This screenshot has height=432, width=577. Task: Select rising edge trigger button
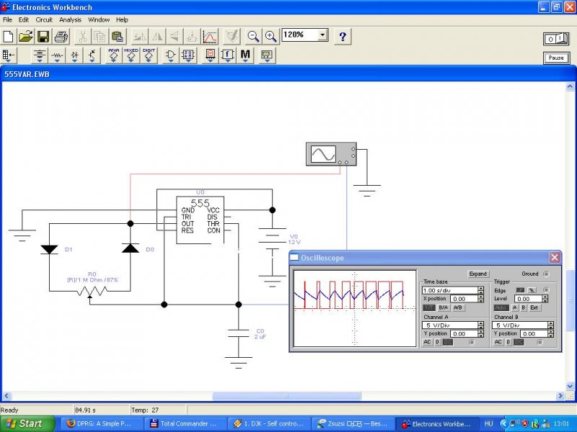coord(520,290)
